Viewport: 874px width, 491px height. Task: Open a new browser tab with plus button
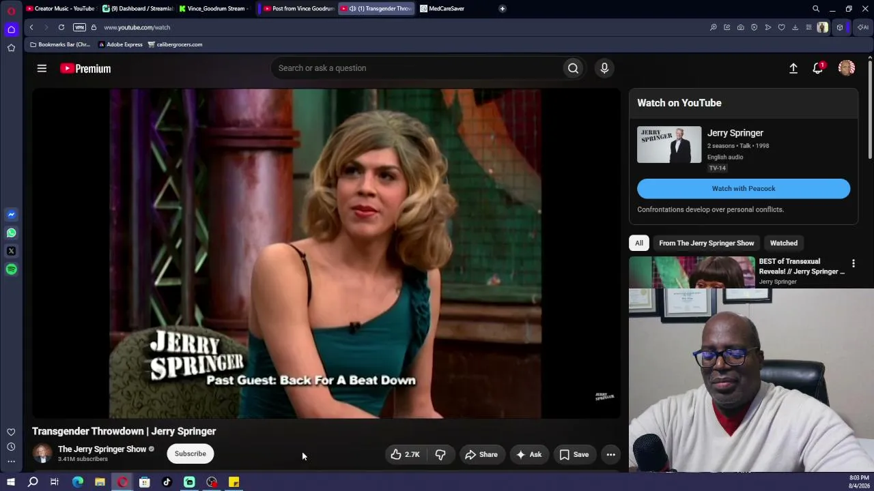[503, 9]
